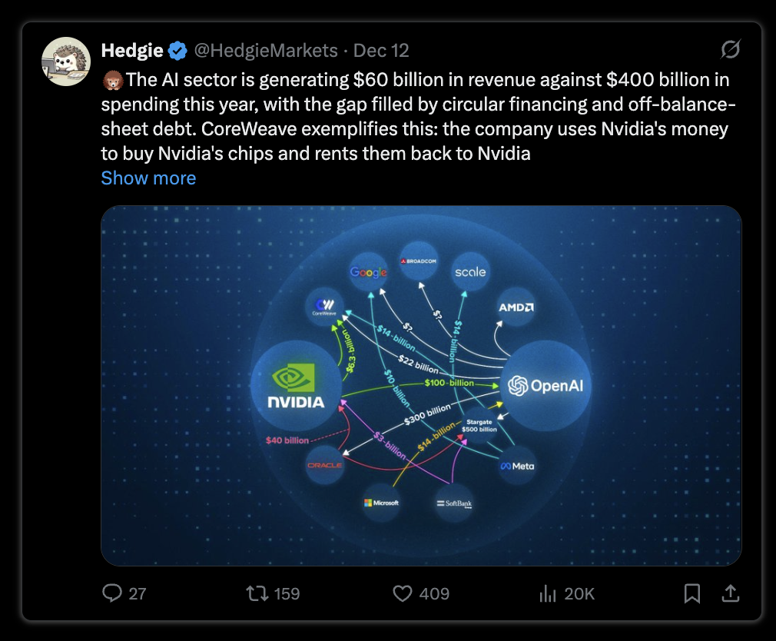Open Hedgie's hedgehog profile avatar
The image size is (776, 641).
66,61
